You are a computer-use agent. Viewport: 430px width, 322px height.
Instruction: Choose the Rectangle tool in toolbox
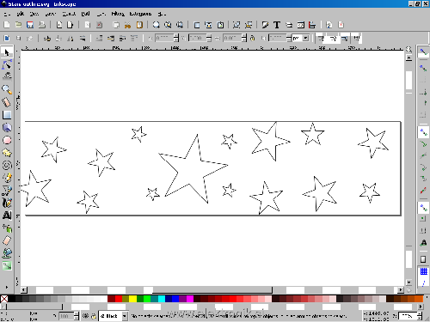click(7, 115)
